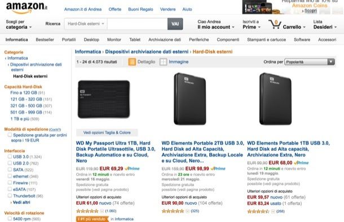Screen dimensions: 344x222
Task: Go to the Componenti menu item
Action: click(228, 39)
